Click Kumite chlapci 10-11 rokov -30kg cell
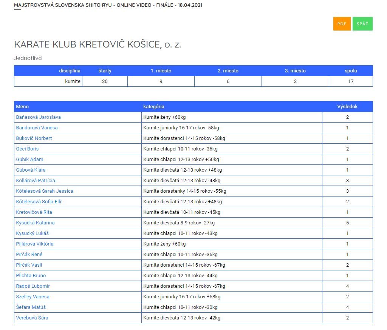387x330 pixels. point(232,307)
